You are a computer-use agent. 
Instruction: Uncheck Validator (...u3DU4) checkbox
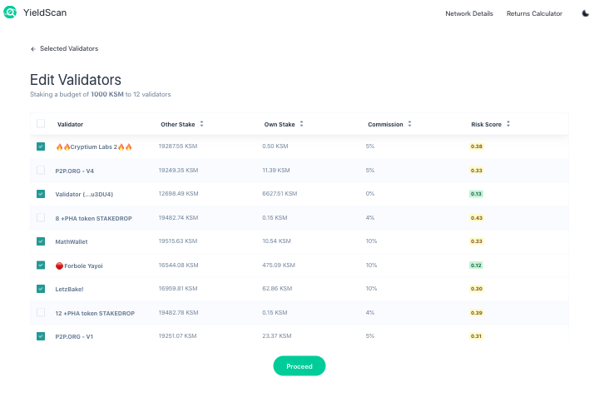pos(41,194)
